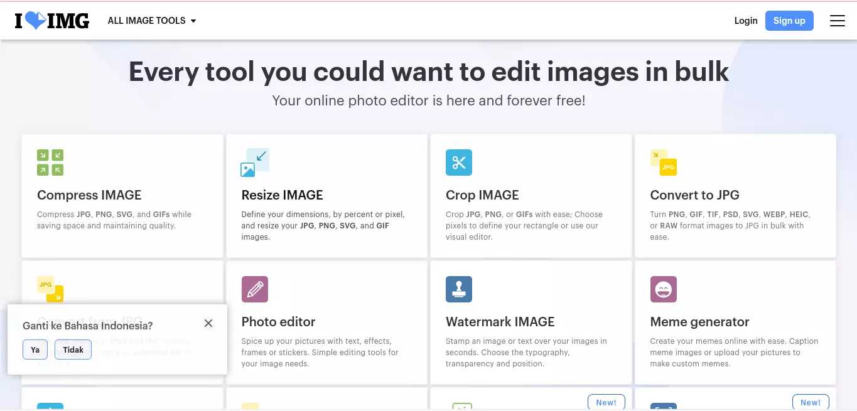Select the Meme generator heading
This screenshot has height=411, width=857.
click(699, 322)
